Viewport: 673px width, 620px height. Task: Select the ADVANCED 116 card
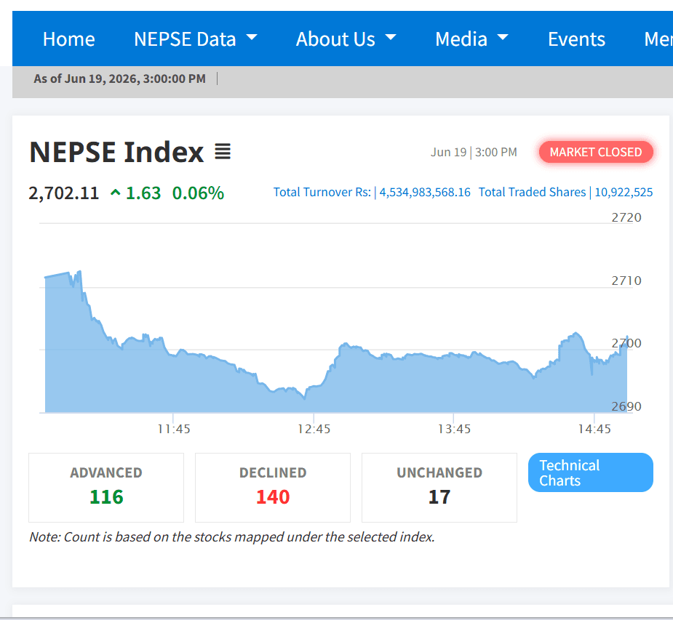(x=106, y=488)
